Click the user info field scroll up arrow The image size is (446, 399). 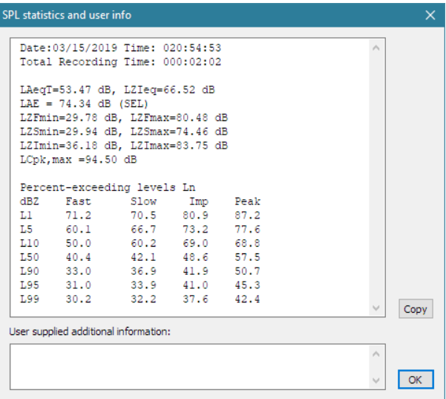click(376, 354)
